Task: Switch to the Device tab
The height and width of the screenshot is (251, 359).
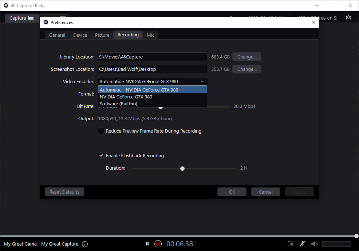Action: [x=80, y=35]
